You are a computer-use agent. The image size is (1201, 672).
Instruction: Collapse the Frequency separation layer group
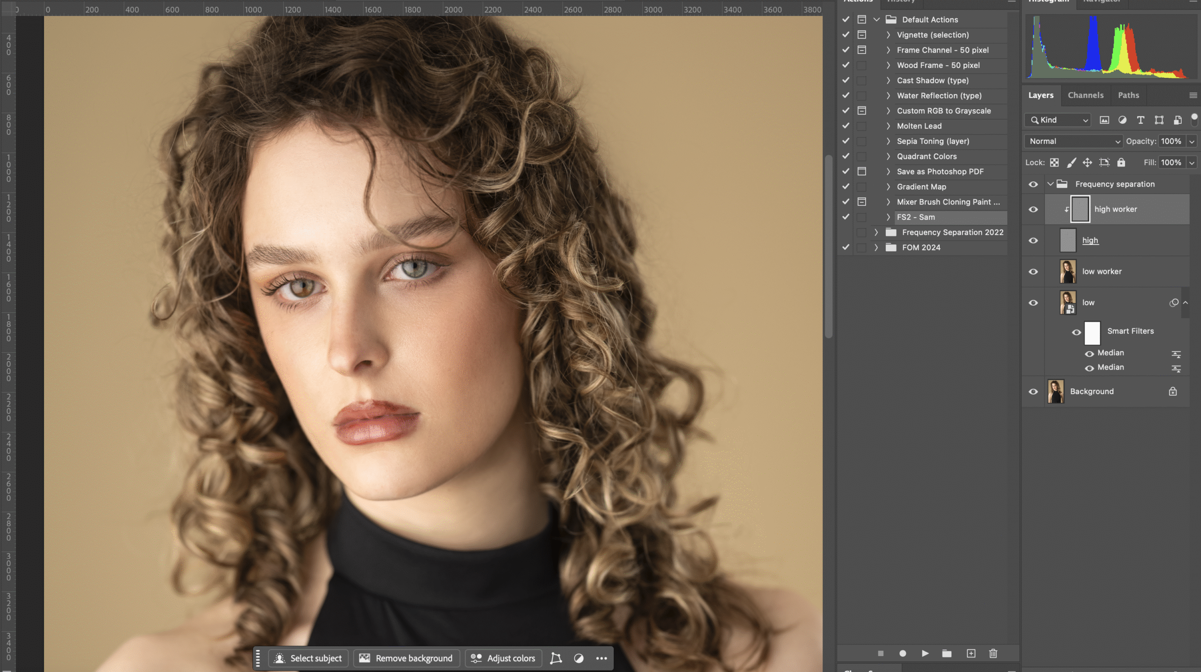1050,184
